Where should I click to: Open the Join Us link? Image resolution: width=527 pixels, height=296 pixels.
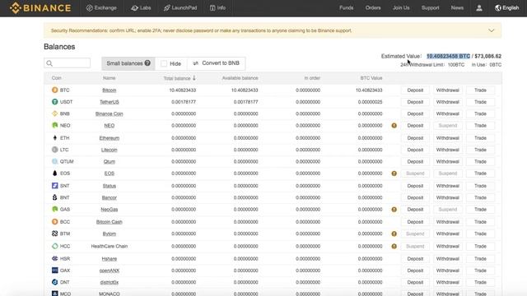click(x=401, y=7)
